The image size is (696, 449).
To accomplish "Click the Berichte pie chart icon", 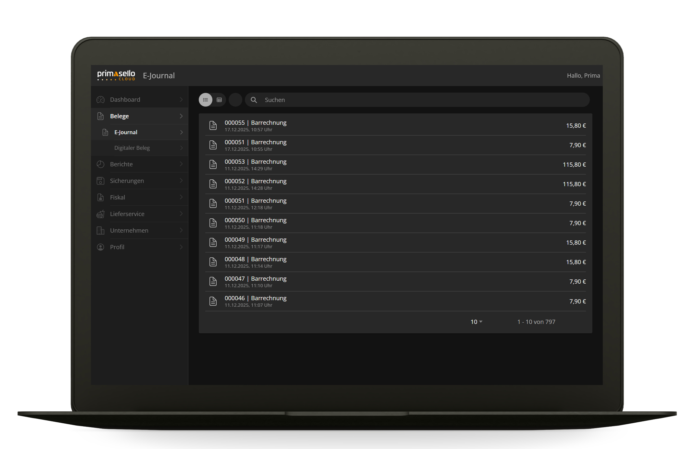I will click(101, 164).
